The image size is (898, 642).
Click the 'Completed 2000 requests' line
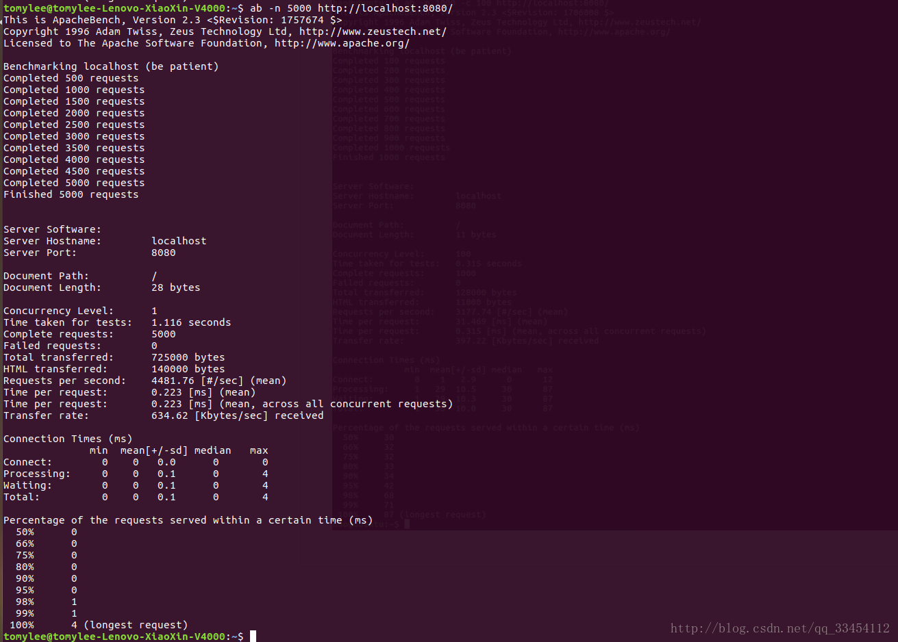point(74,113)
